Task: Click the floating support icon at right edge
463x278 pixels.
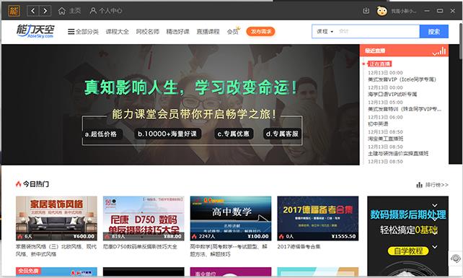Action: (x=456, y=259)
